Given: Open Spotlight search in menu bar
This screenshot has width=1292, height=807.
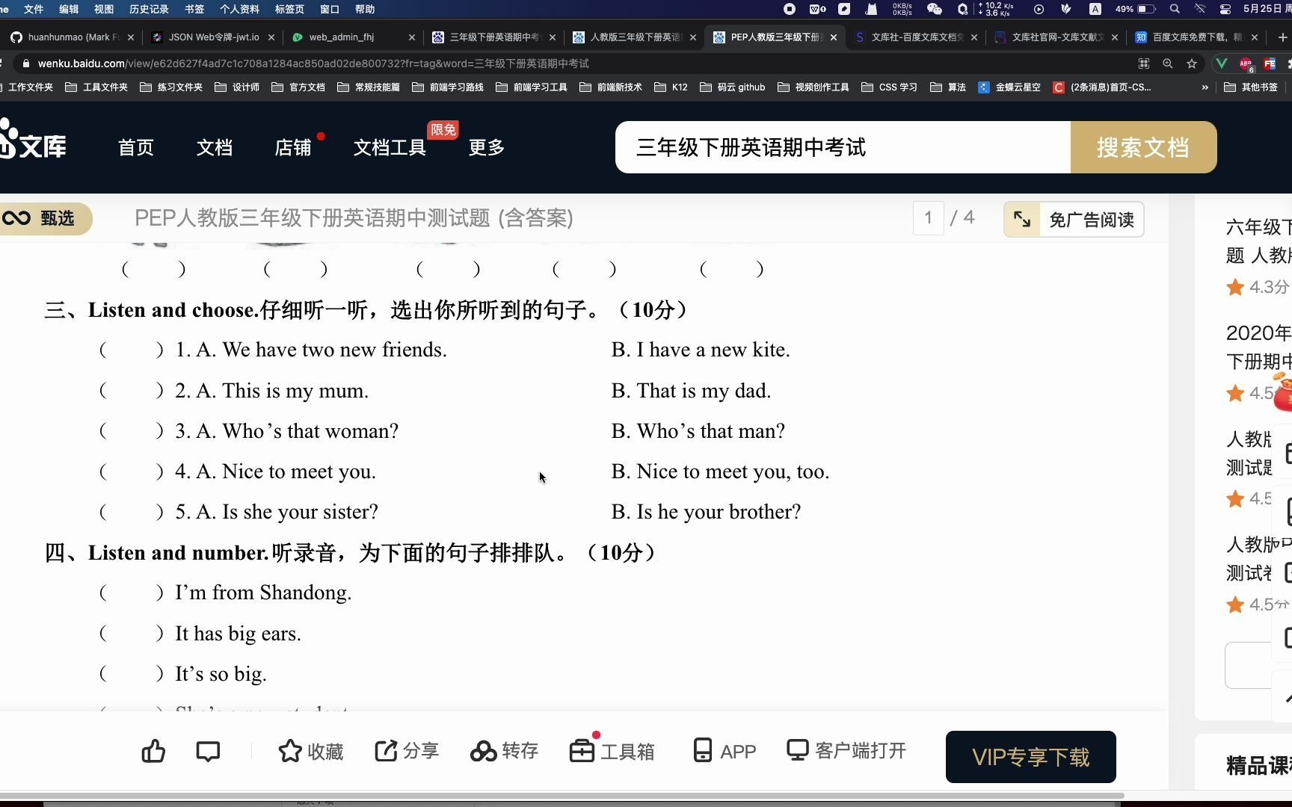Looking at the screenshot, I should [x=1175, y=9].
